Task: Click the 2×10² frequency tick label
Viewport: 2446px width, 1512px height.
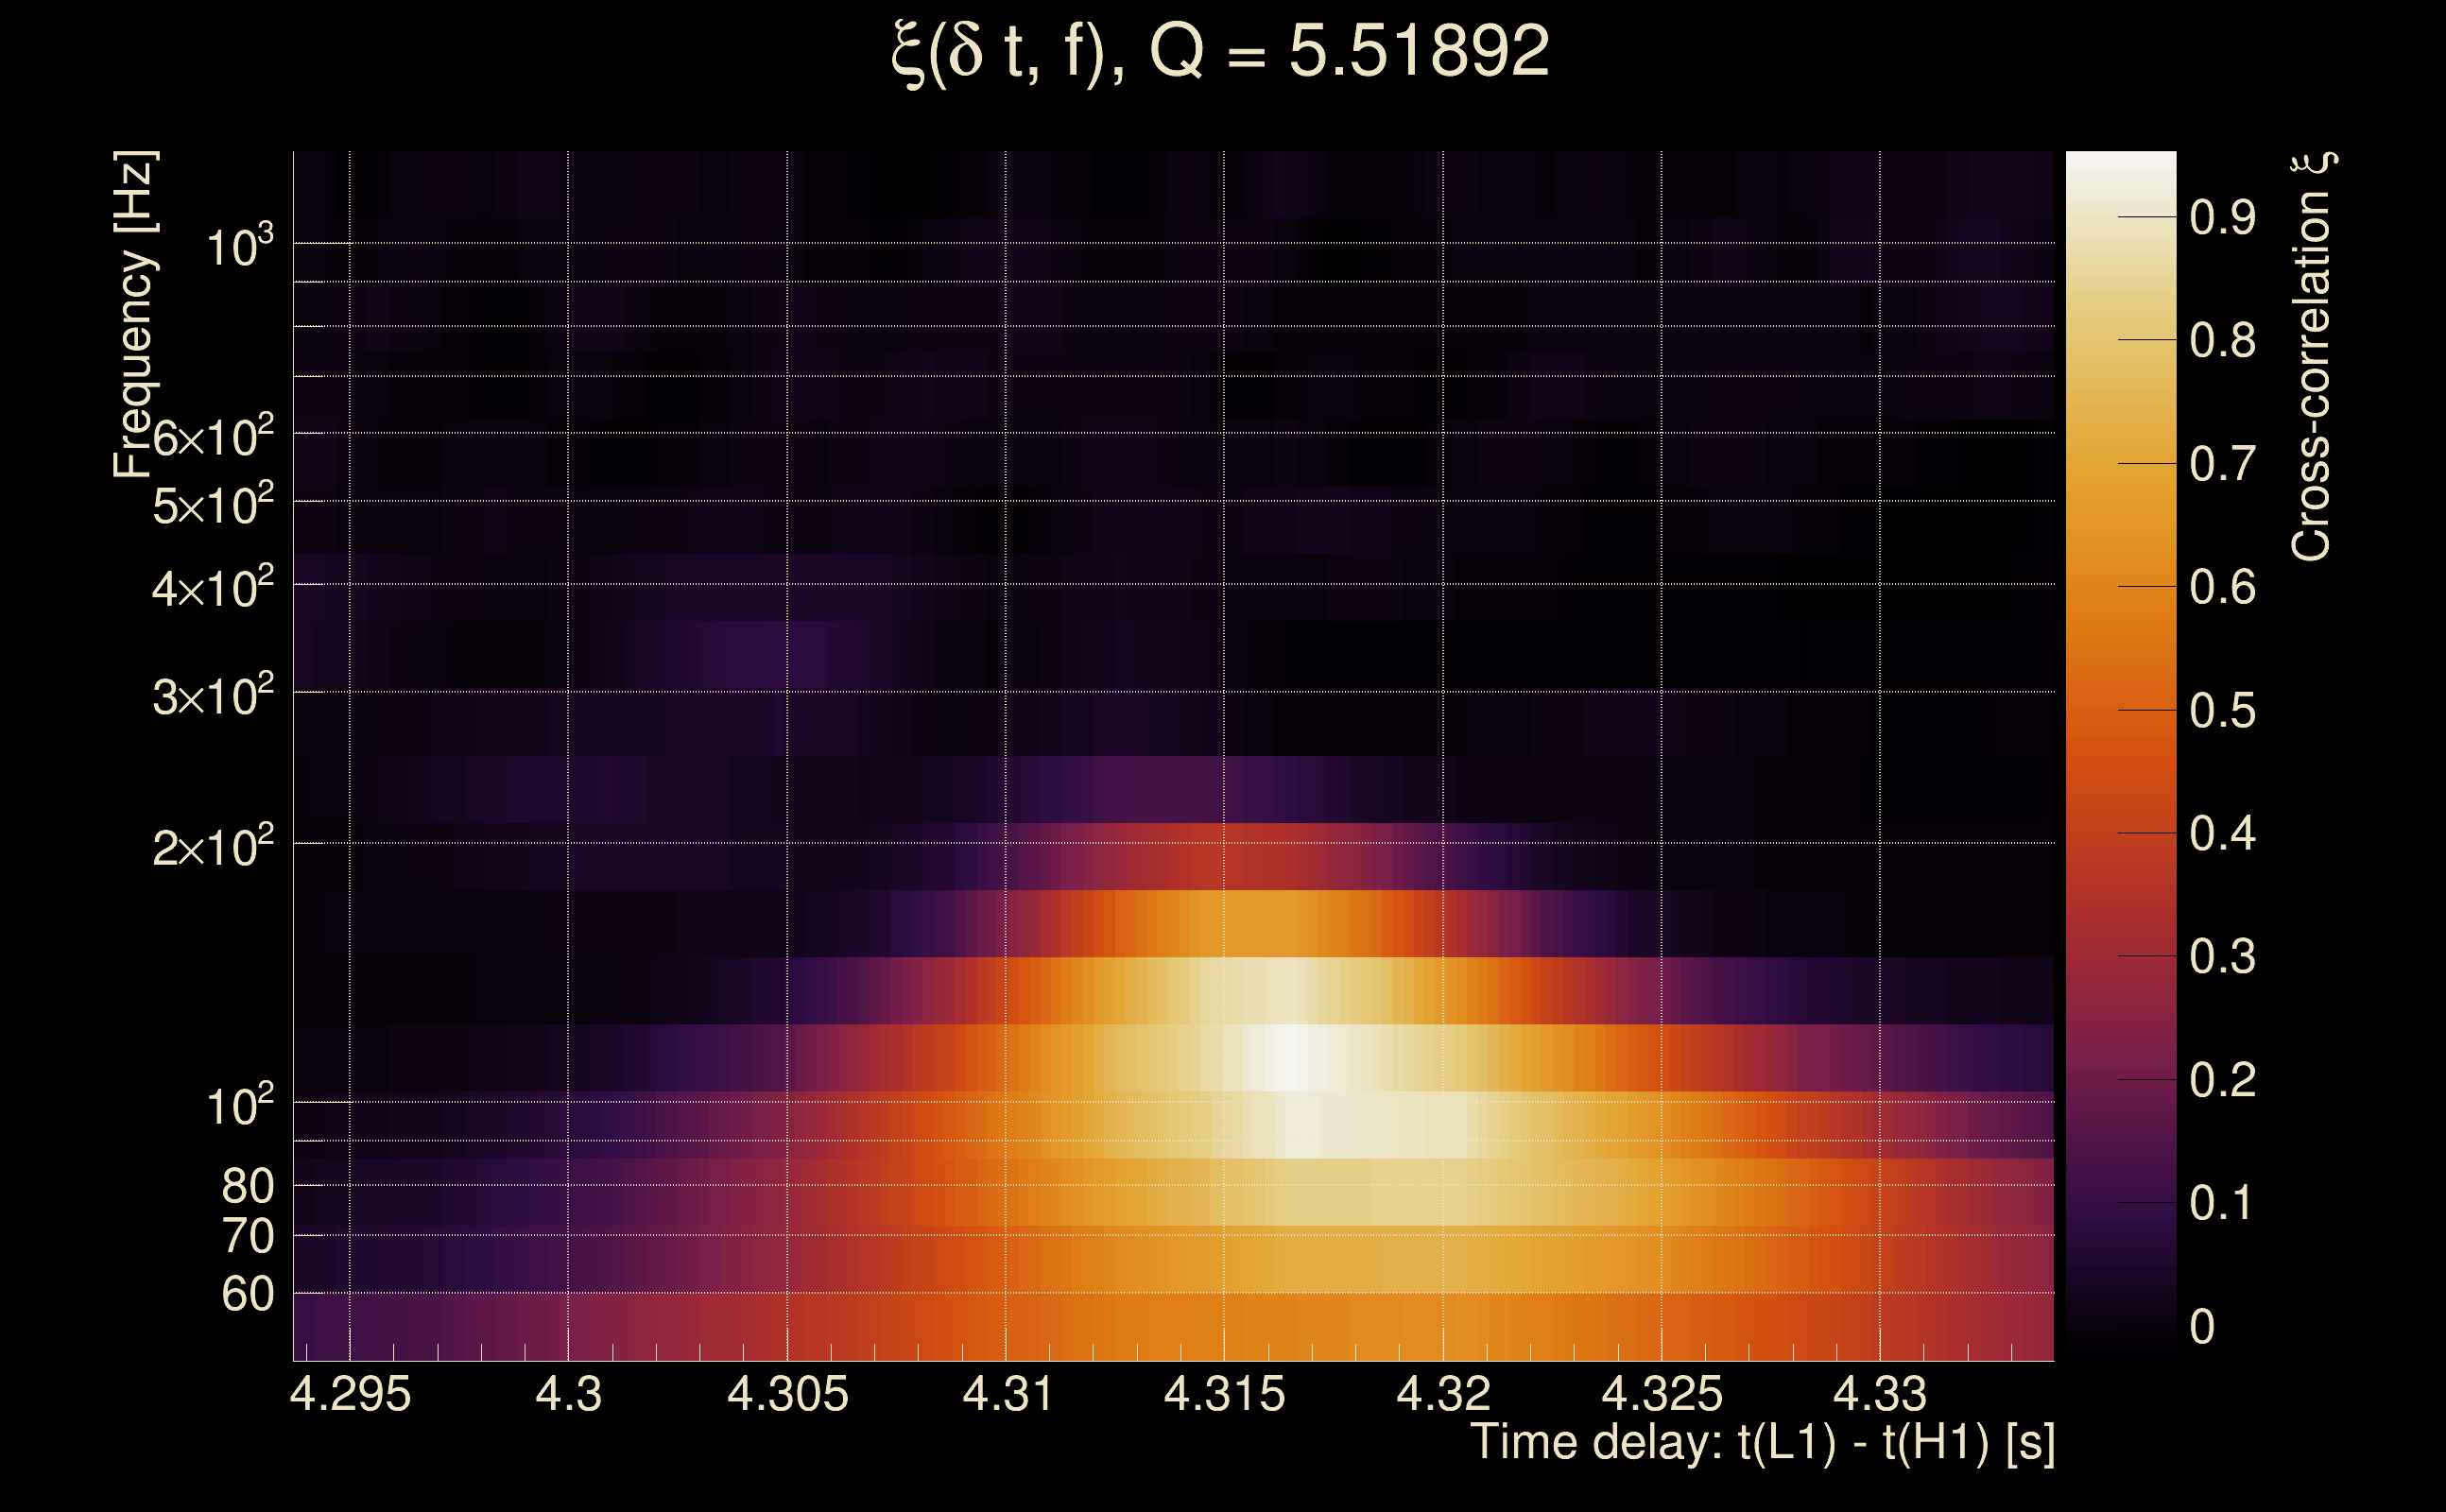Action: [212, 847]
